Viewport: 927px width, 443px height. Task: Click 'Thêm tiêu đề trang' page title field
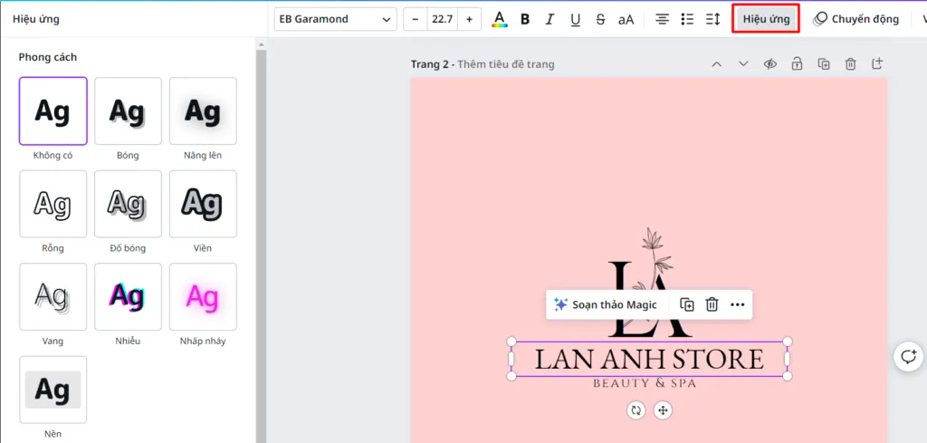tap(506, 64)
